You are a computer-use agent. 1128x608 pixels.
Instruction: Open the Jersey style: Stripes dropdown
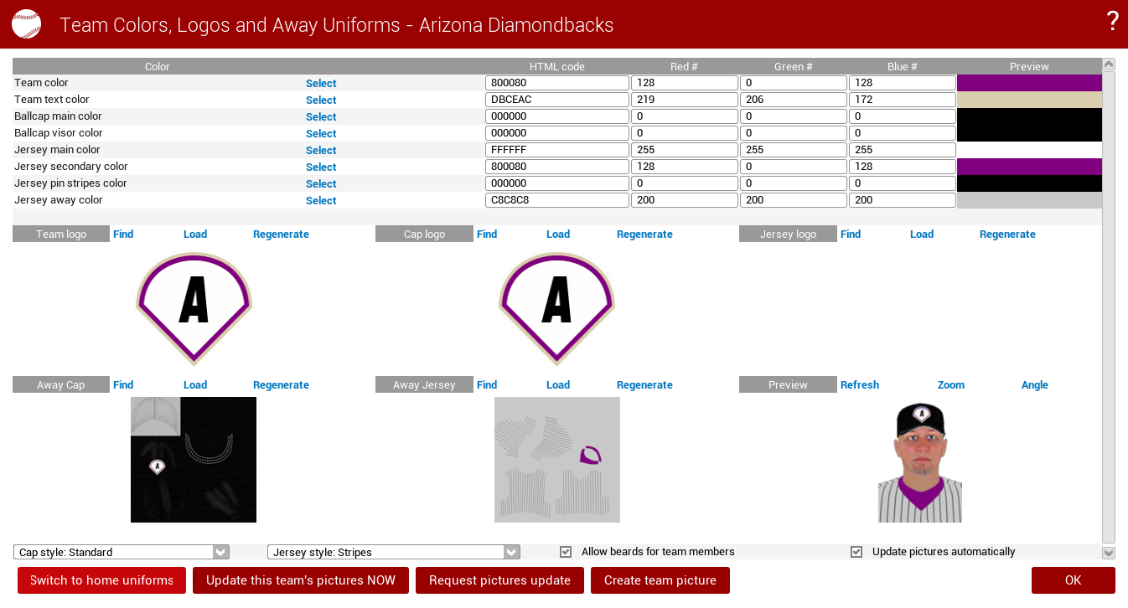pyautogui.click(x=394, y=552)
